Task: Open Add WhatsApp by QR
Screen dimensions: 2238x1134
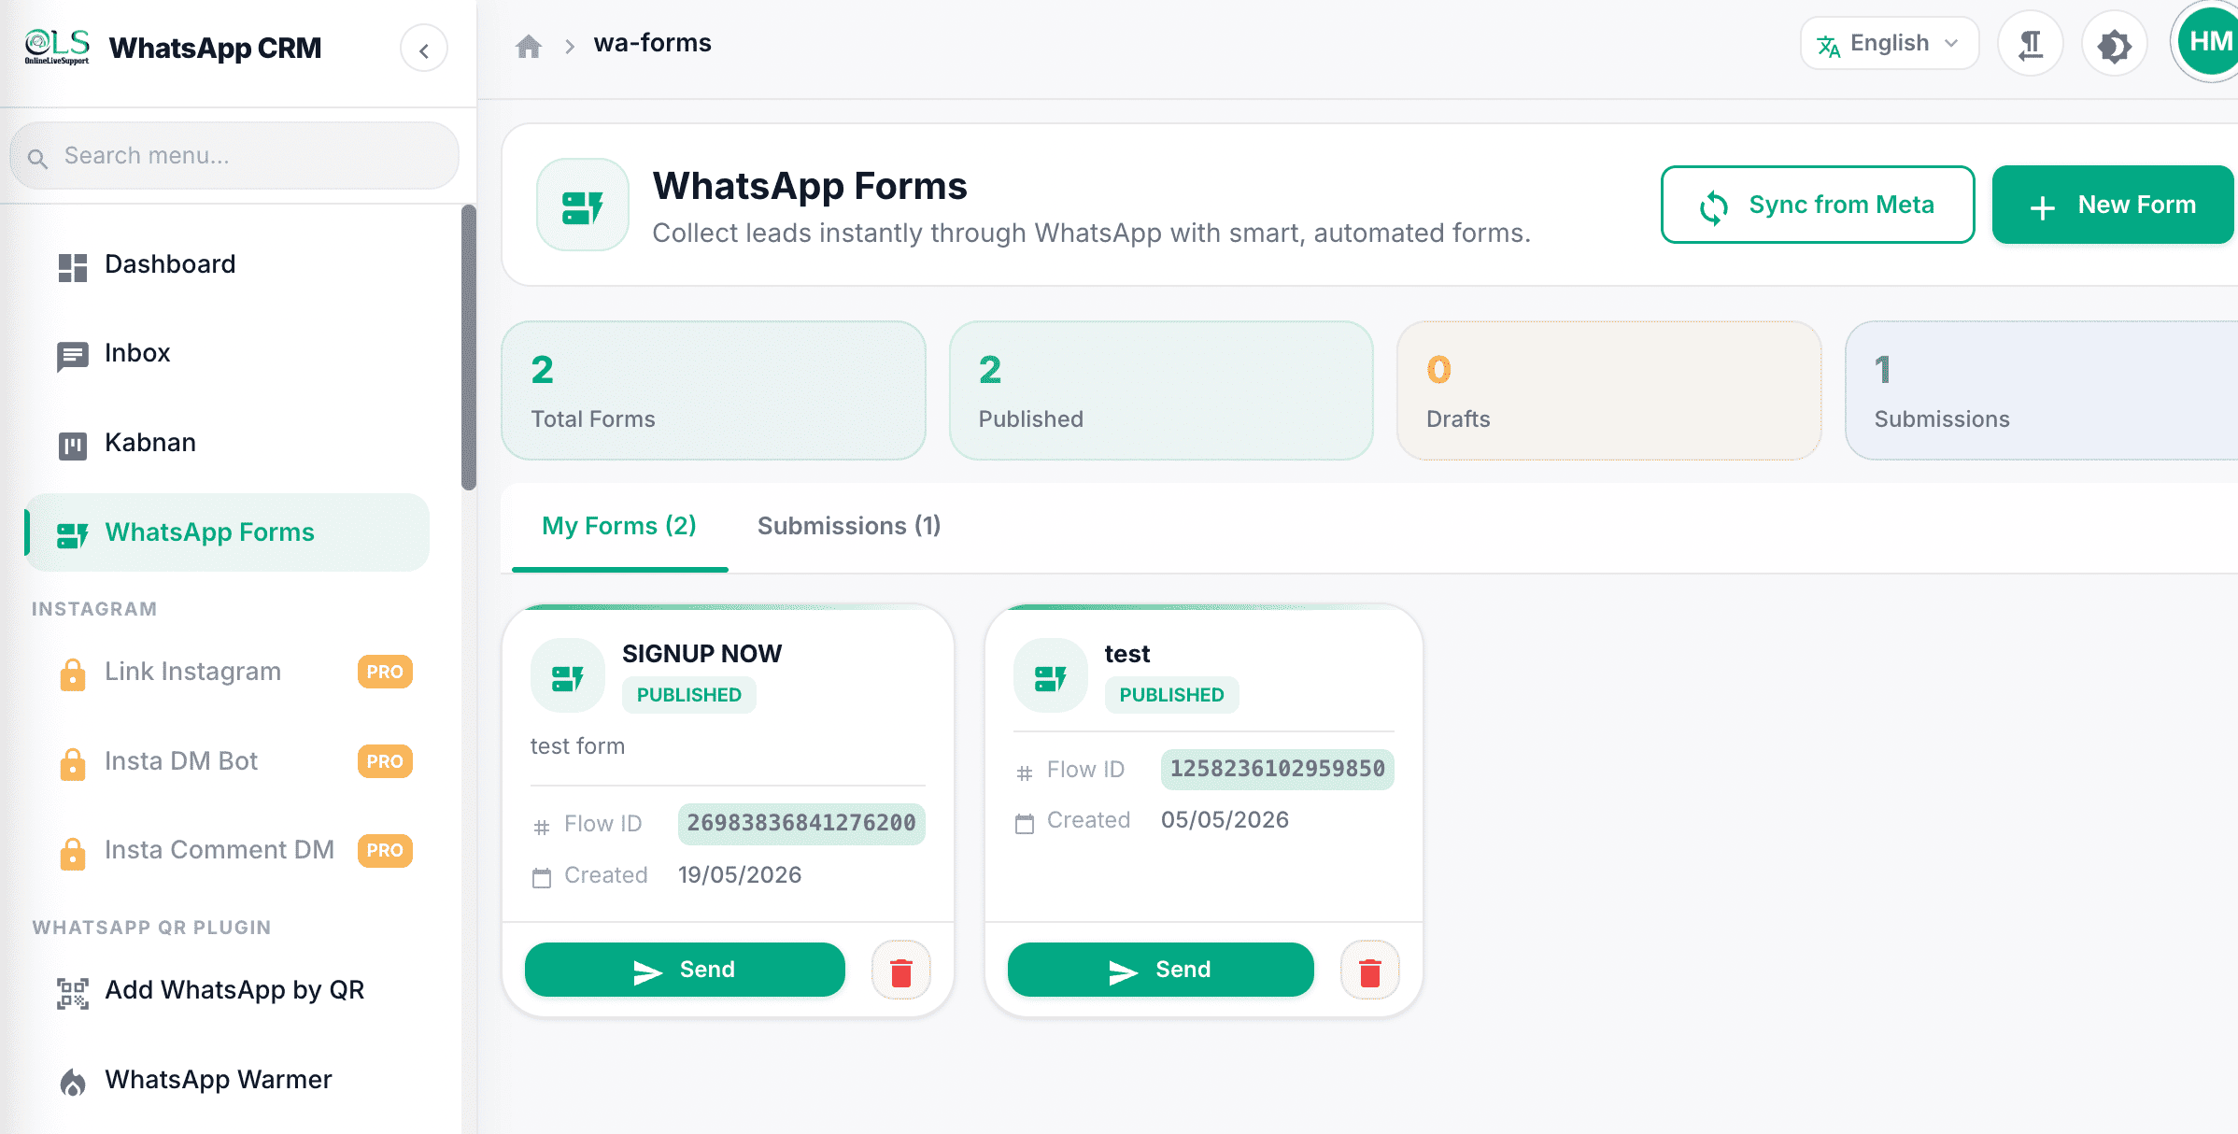Action: point(227,990)
